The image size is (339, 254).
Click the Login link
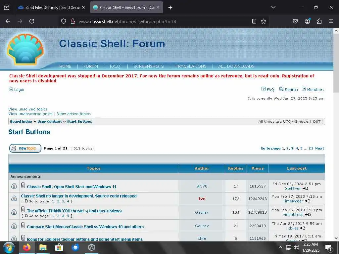point(19,90)
